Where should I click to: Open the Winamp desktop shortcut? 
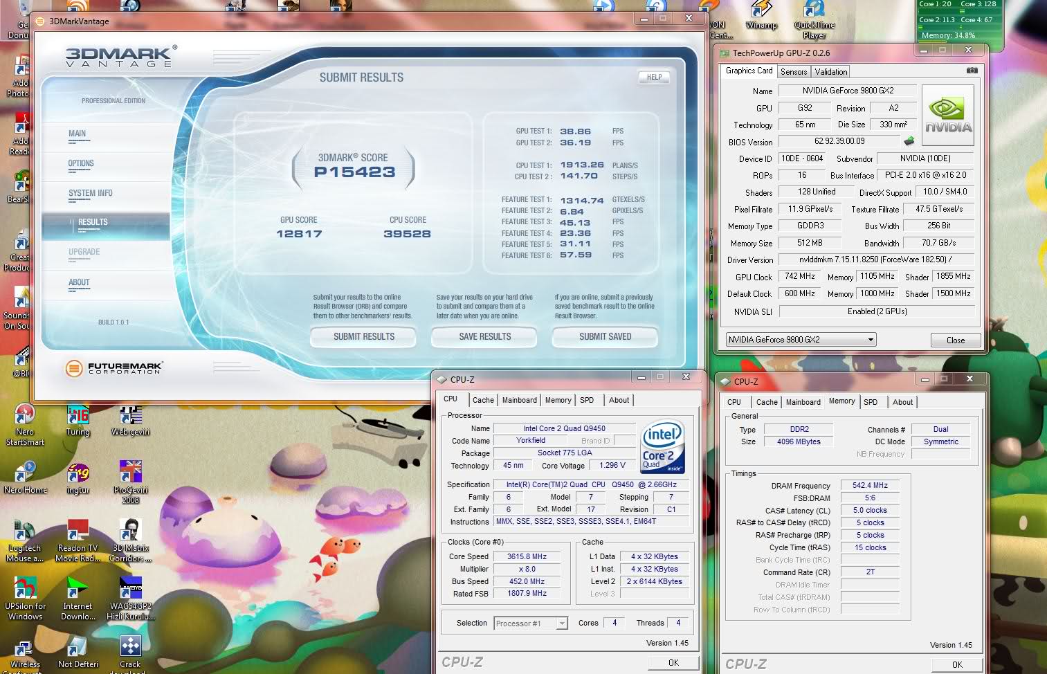761,17
